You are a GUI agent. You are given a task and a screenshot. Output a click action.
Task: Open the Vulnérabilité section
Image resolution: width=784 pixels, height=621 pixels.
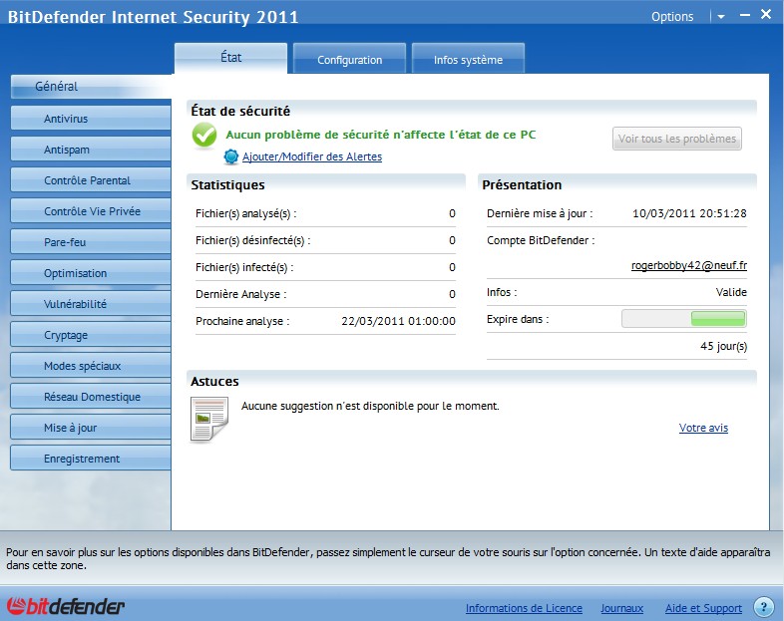pyautogui.click(x=91, y=304)
